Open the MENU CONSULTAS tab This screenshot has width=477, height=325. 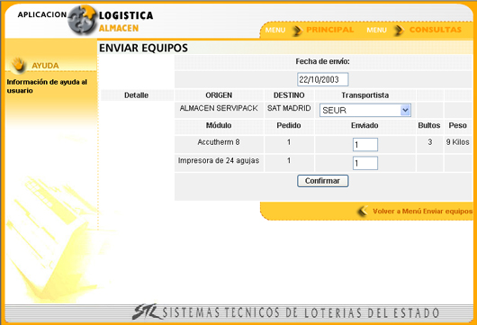point(414,30)
